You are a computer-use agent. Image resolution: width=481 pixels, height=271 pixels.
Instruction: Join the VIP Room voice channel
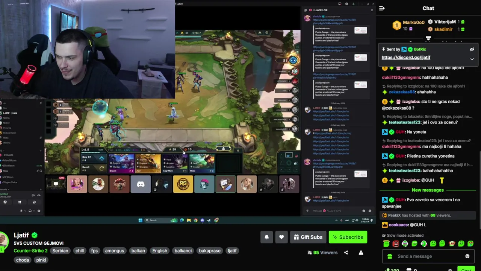click(x=8, y=177)
